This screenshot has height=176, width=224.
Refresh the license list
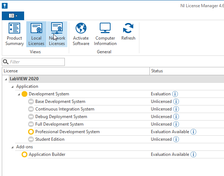[128, 32]
